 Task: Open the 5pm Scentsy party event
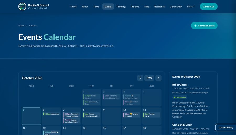(152, 115)
